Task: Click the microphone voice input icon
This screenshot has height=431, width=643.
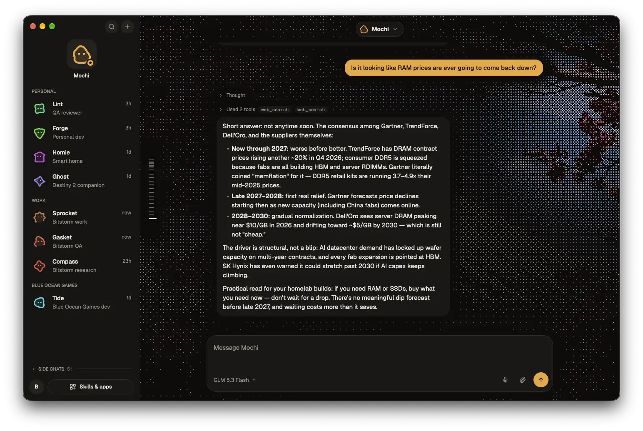Action: click(x=505, y=380)
